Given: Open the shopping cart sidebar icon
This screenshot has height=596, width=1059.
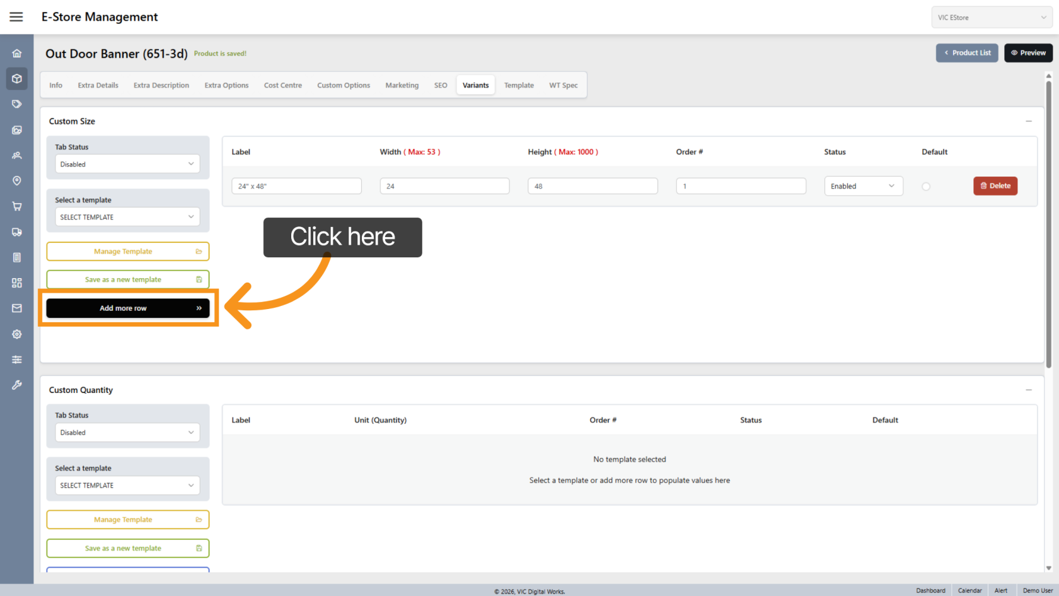Looking at the screenshot, I should pos(17,206).
